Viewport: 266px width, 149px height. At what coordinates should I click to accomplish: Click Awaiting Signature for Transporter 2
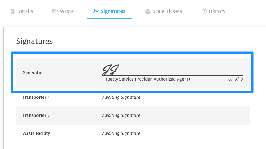121,115
